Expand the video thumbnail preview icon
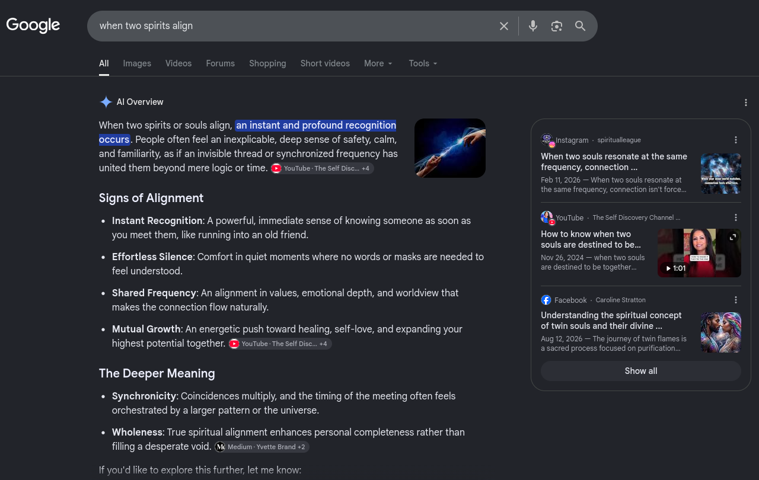This screenshot has height=480, width=759. point(733,237)
